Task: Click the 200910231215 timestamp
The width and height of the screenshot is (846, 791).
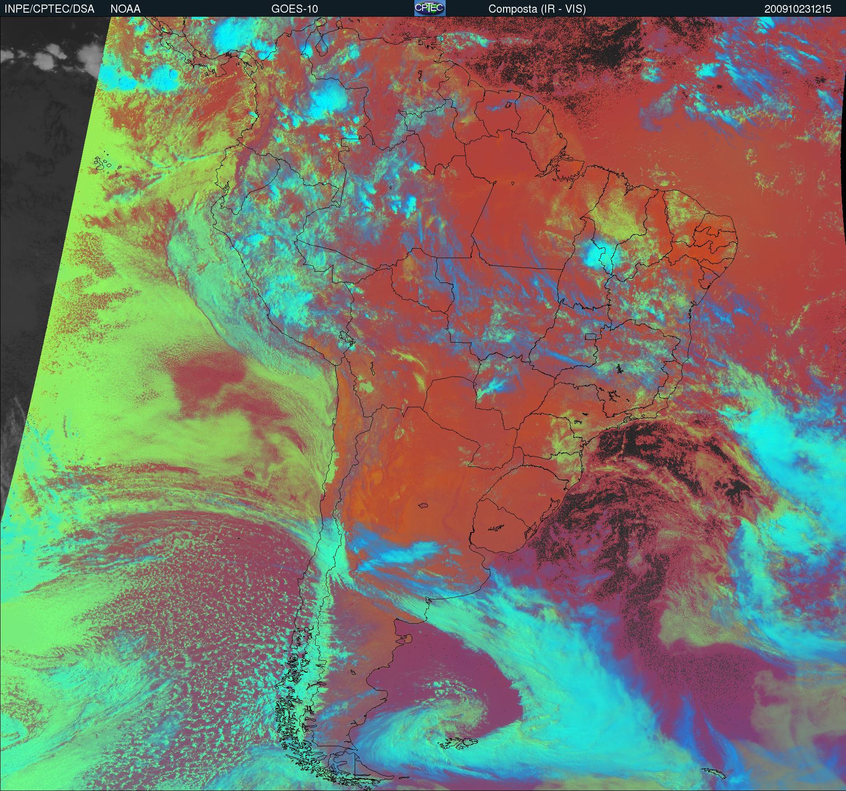Action: (x=798, y=9)
